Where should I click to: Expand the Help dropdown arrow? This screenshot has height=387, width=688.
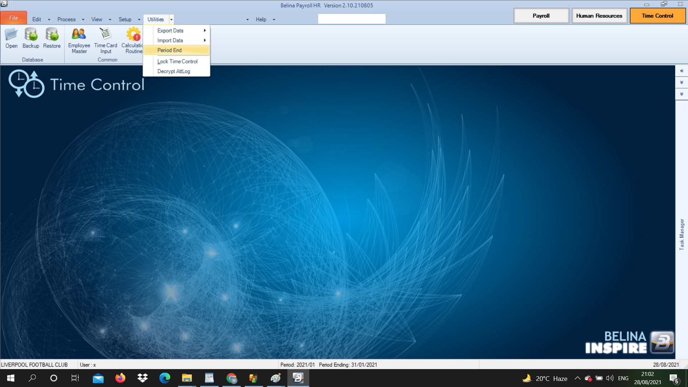[274, 20]
